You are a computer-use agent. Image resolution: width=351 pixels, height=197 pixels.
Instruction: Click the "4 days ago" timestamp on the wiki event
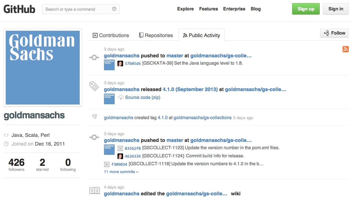(x=114, y=187)
